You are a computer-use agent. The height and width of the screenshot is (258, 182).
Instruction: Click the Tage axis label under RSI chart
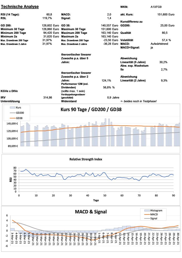coord(96,200)
